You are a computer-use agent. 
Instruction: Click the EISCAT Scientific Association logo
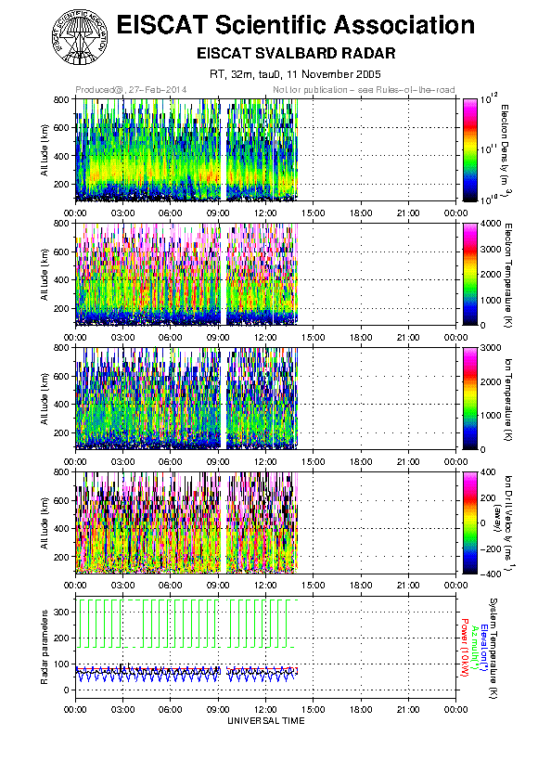pyautogui.click(x=80, y=37)
